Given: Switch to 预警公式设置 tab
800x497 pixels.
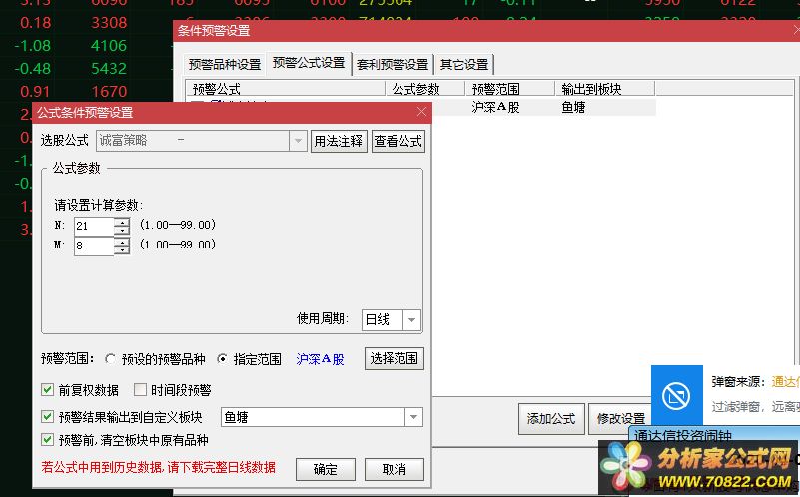Looking at the screenshot, I should point(309,63).
